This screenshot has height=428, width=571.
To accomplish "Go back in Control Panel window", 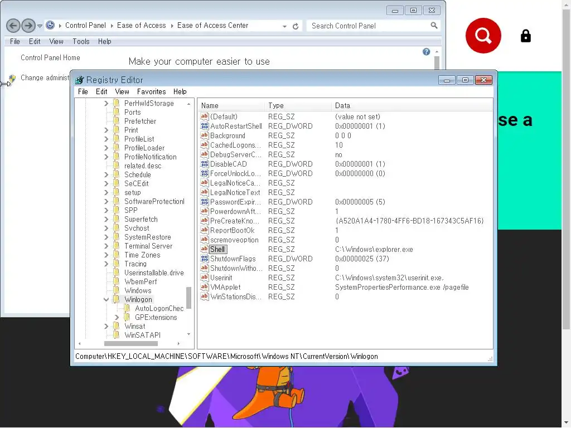I will (13, 26).
